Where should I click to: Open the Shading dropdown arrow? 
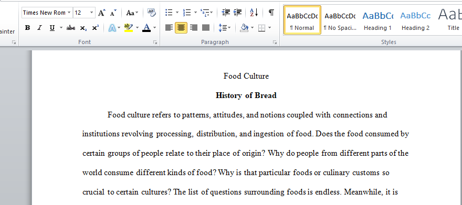252,28
